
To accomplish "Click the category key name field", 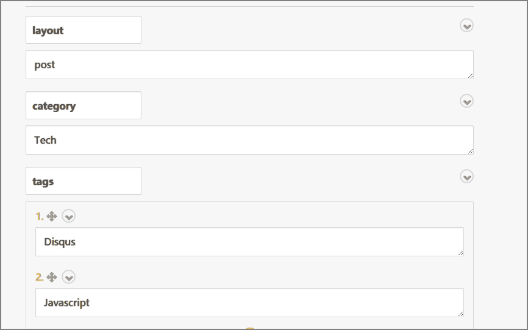I will point(84,105).
